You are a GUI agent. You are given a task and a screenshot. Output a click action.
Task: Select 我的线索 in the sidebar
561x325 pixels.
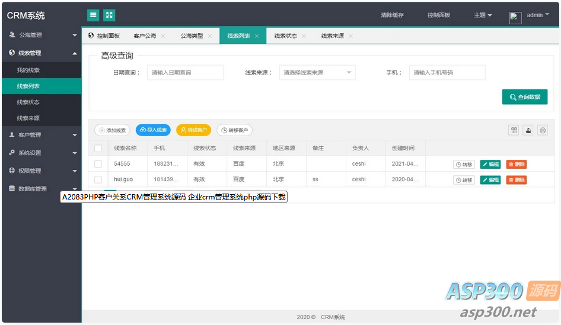click(28, 70)
